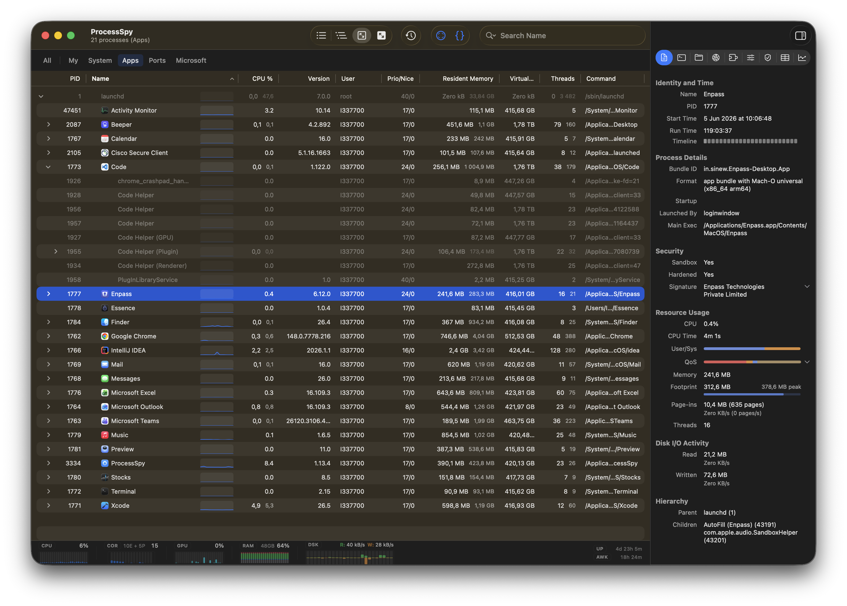Viewport: 847px width, 606px height.
Task: Click the RAM usage graph in status bar
Action: [264, 558]
